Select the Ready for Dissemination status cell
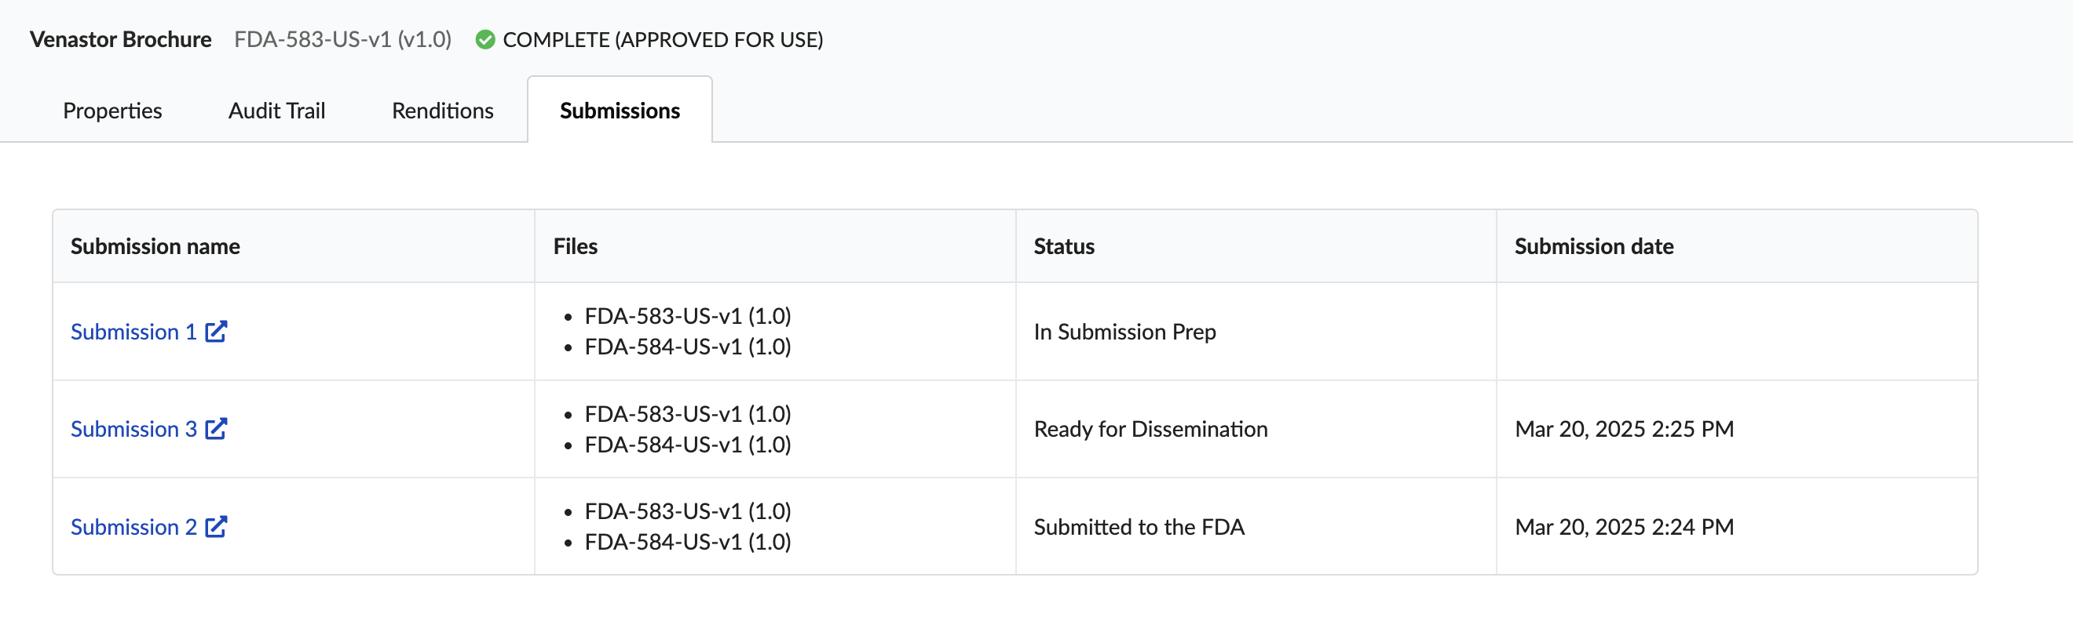The height and width of the screenshot is (632, 2073). coord(1256,429)
